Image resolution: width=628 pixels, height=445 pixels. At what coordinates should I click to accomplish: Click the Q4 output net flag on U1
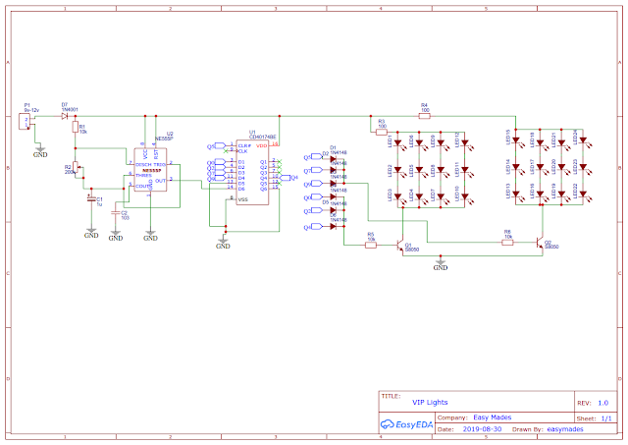click(x=288, y=178)
